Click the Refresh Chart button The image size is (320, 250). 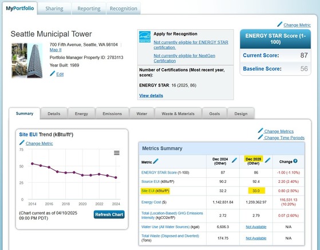pos(109,214)
